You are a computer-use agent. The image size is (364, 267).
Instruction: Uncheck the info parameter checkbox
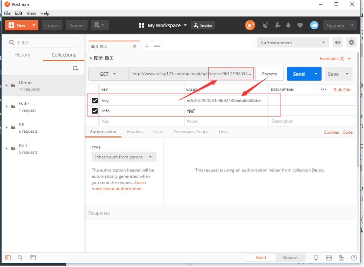(x=95, y=111)
